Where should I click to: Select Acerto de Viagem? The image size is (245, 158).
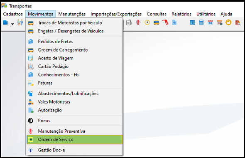(x=74, y=58)
